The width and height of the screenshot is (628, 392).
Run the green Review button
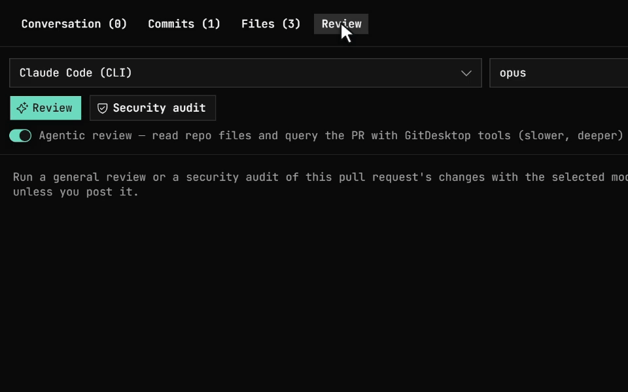pos(46,108)
